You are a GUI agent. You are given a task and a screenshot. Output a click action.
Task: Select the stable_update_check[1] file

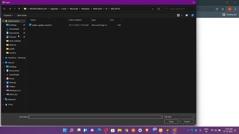[x=42, y=25]
